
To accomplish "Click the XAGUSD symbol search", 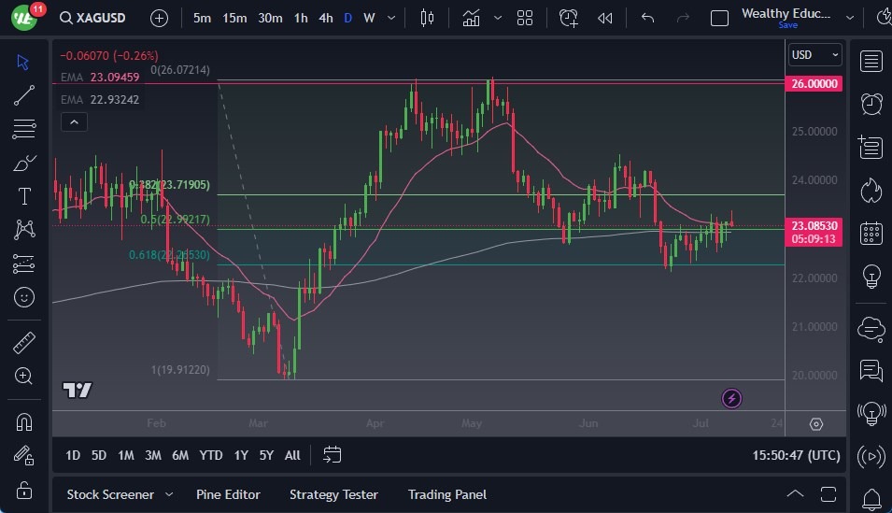I will (x=96, y=18).
